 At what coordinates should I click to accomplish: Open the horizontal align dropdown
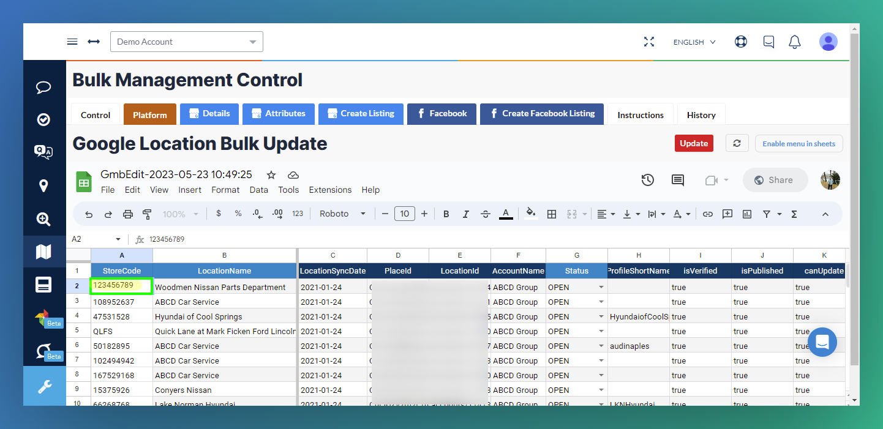tap(606, 214)
